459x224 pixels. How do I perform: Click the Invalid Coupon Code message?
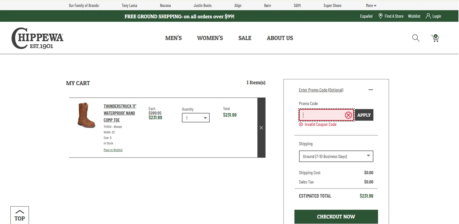click(320, 125)
